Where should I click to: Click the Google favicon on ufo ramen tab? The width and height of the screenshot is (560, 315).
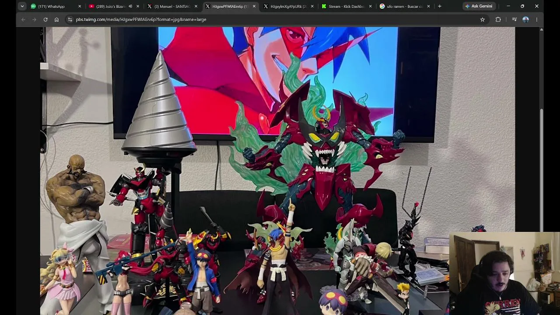pos(382,6)
